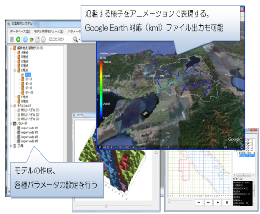
Task: Click the open-folder icon beside 1-20
Action: (x=23, y=75)
